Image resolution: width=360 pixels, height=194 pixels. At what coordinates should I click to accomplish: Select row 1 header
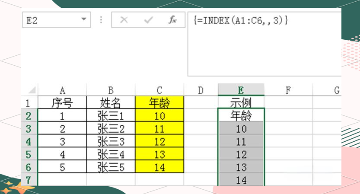click(29, 103)
